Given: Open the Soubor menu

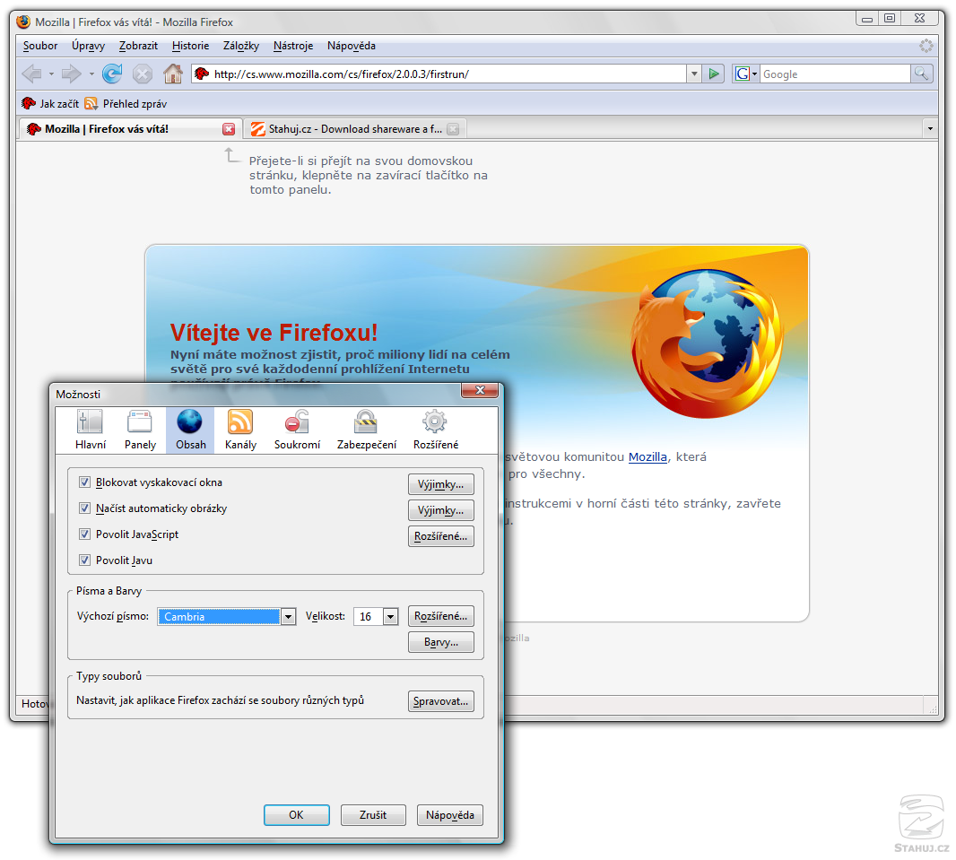Looking at the screenshot, I should pos(40,46).
